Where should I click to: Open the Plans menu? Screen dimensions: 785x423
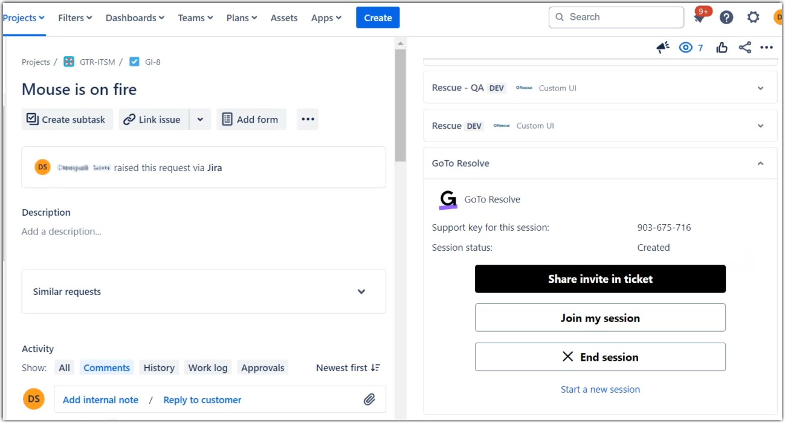coord(242,18)
